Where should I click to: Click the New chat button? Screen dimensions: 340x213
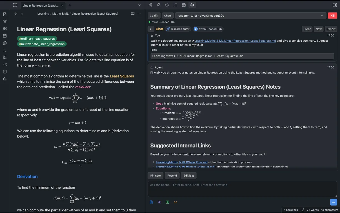[319, 29]
